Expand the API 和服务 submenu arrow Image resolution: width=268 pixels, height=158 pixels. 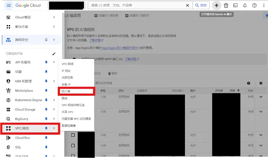[54, 62]
